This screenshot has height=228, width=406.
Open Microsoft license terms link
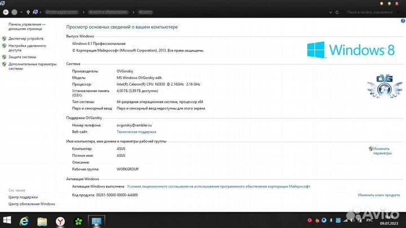point(219,187)
